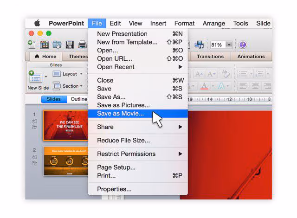The height and width of the screenshot is (218, 297).
Task: Choose Page Setup... menu item
Action: pos(138,167)
